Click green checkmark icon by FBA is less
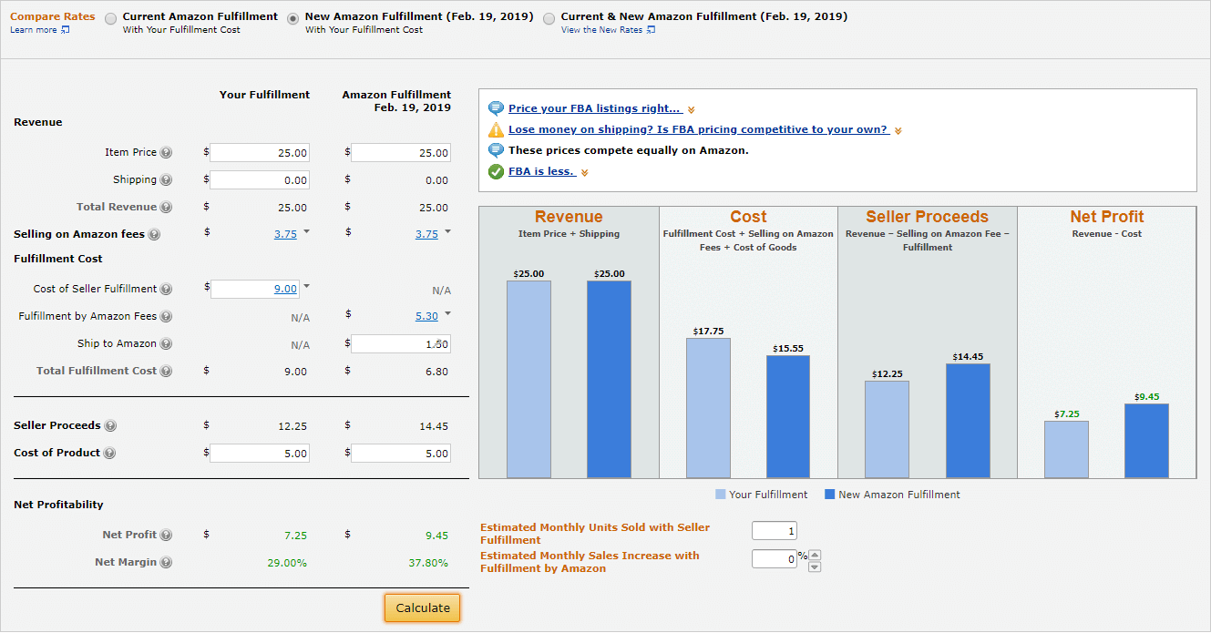Viewport: 1211px width, 633px height. coord(496,171)
